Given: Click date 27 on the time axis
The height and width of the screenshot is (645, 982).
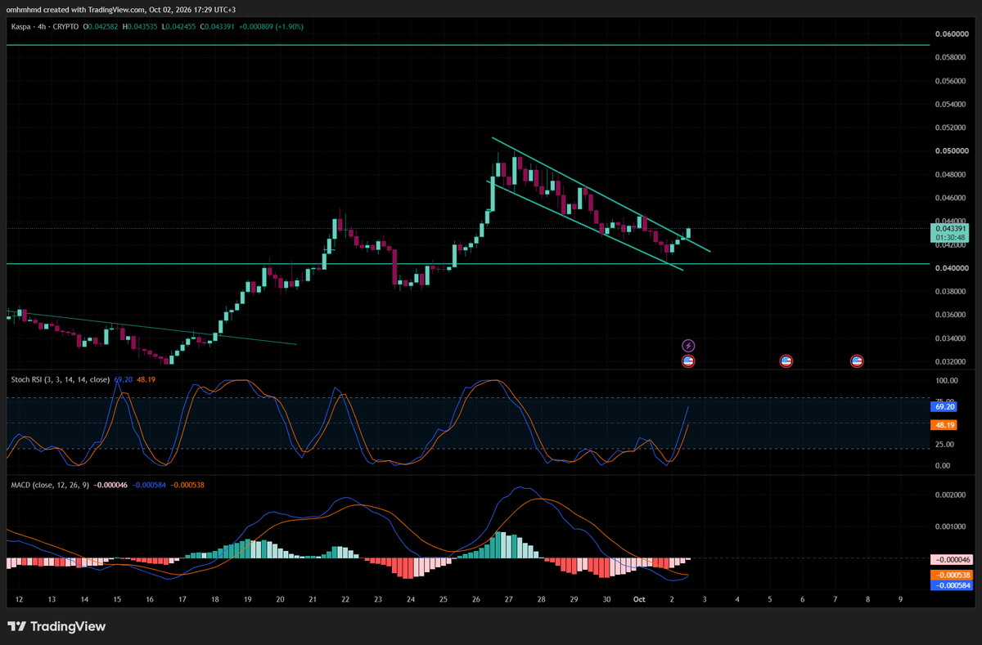Looking at the screenshot, I should (x=508, y=599).
